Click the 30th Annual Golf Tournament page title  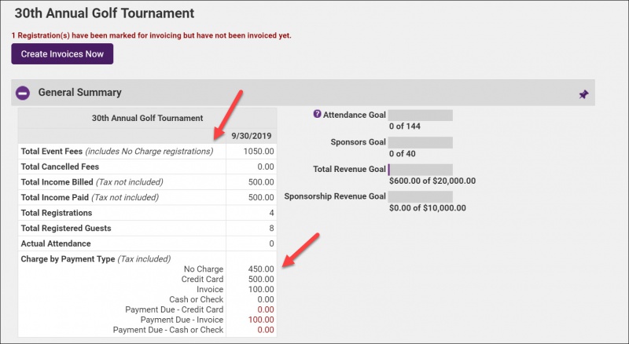(105, 13)
